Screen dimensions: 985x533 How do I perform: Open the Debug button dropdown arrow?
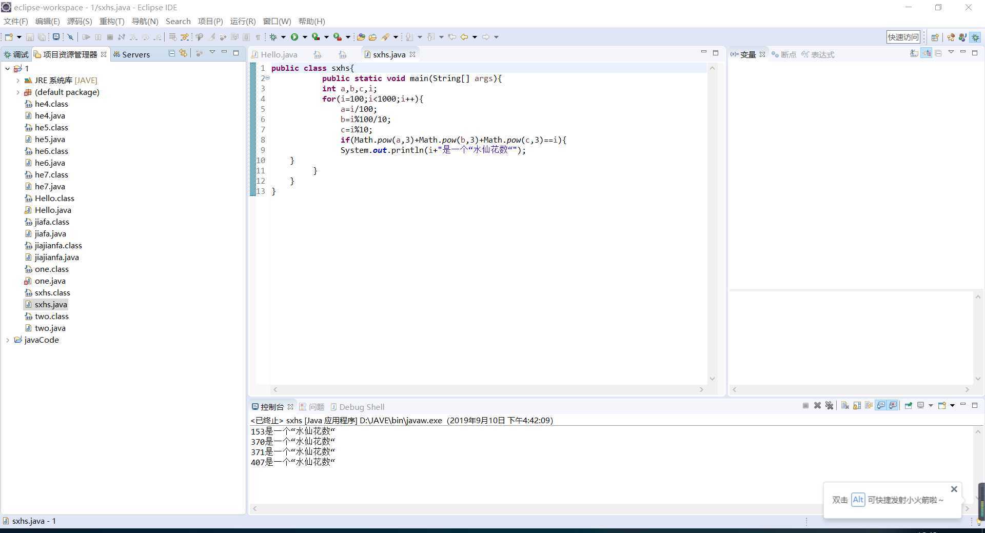283,37
